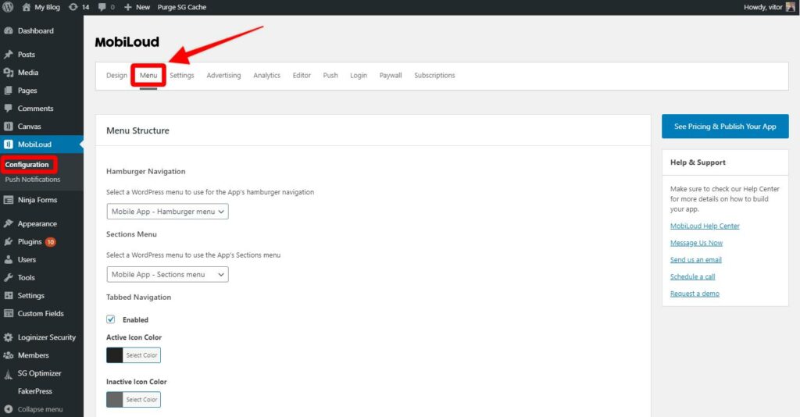The image size is (800, 417).
Task: Open the Paywall tab
Action: 391,76
